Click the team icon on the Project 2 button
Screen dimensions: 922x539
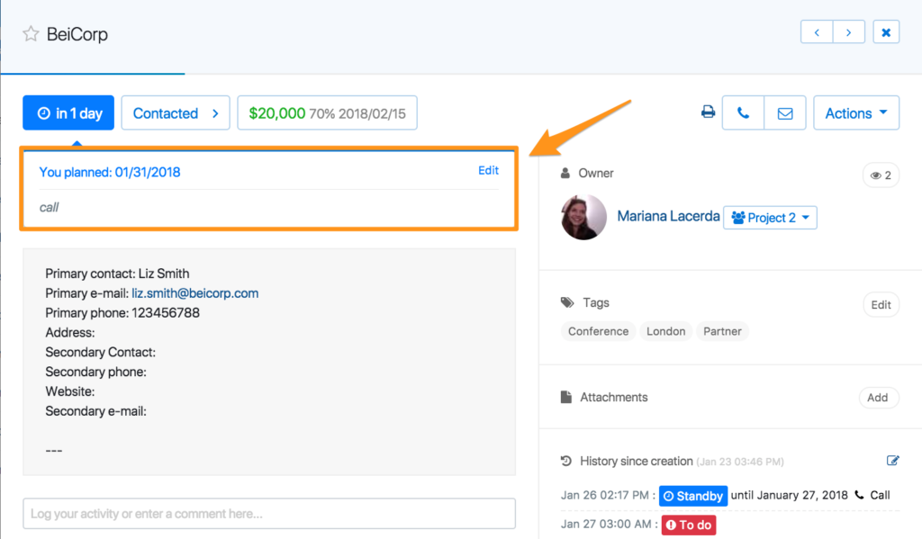tap(739, 217)
